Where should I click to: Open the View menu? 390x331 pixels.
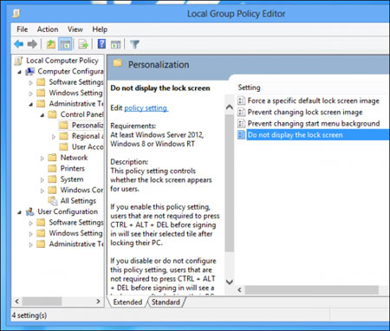point(75,29)
